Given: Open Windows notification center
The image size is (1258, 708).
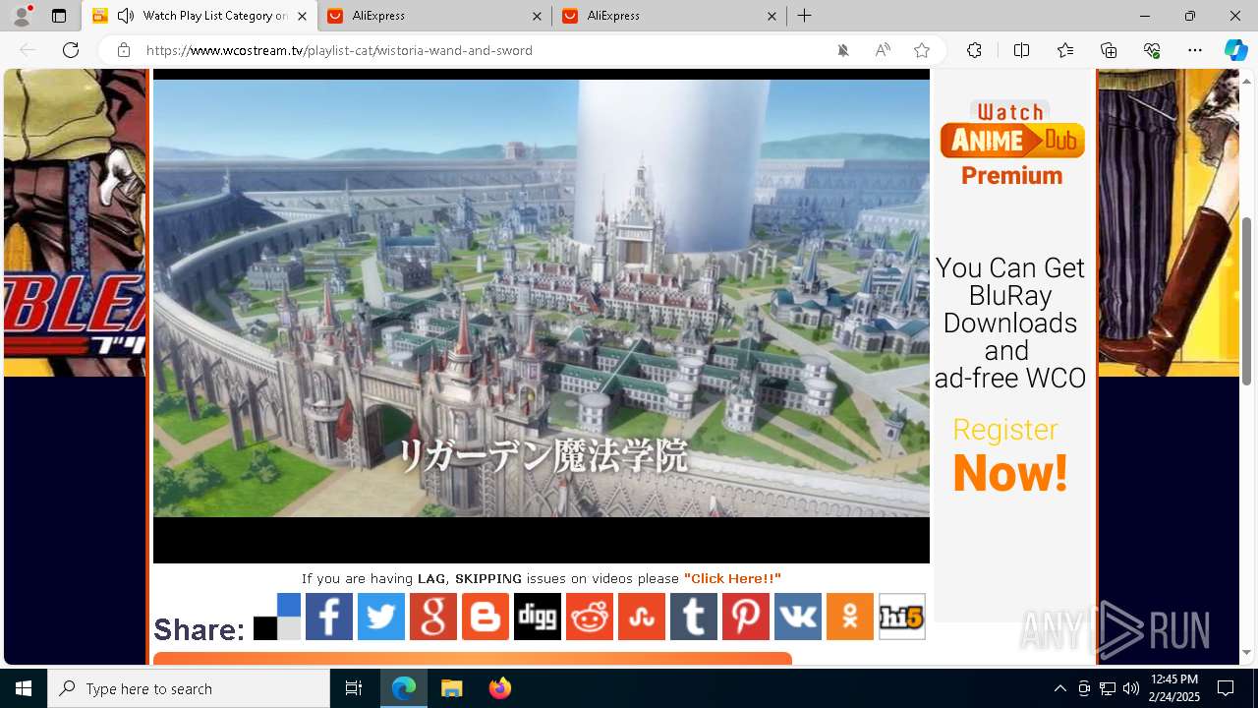Looking at the screenshot, I should 1226,688.
